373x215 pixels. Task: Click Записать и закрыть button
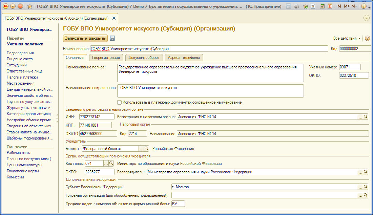tap(85, 38)
